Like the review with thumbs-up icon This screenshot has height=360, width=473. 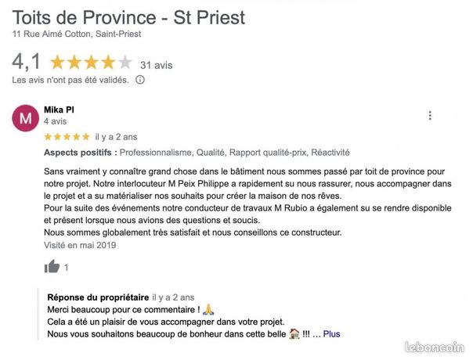(52, 266)
